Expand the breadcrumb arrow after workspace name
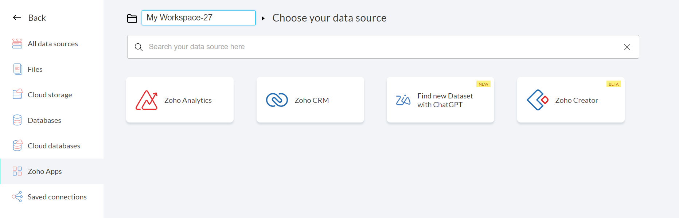The width and height of the screenshot is (679, 218). click(x=263, y=18)
